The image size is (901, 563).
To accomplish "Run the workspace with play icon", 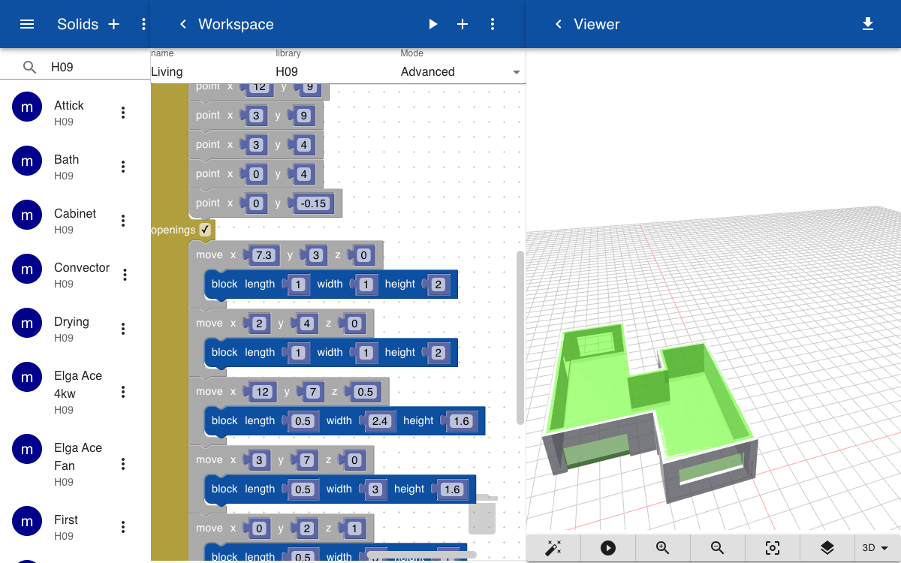I will click(432, 24).
